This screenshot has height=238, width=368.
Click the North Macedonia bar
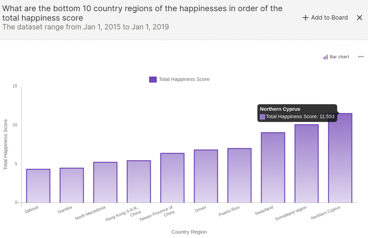pyautogui.click(x=105, y=182)
